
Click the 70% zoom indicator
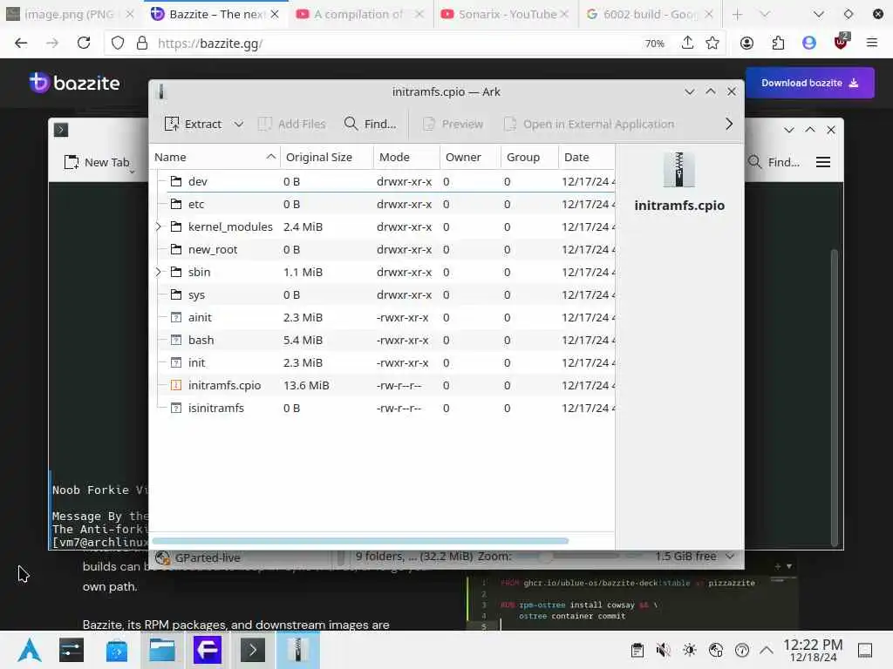coord(654,44)
